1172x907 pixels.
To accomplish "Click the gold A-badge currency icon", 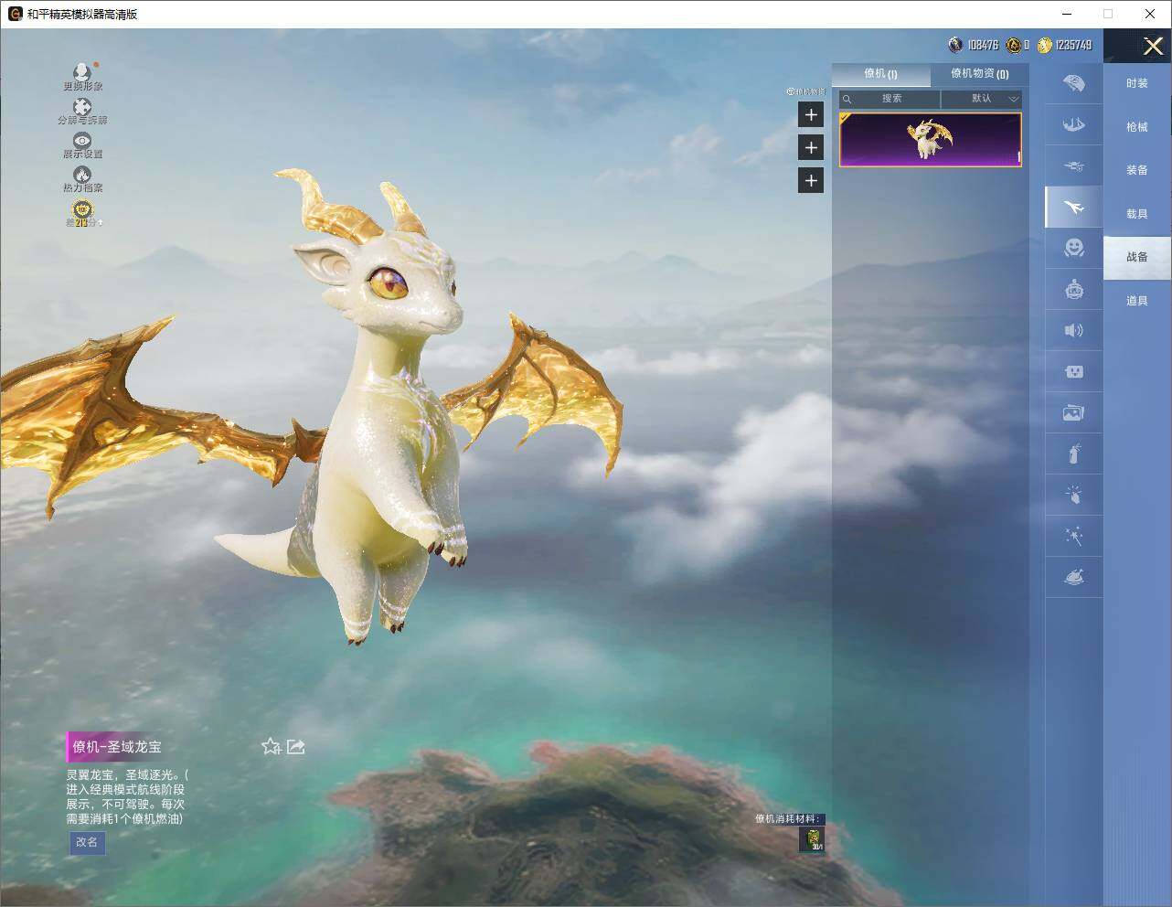I will pos(1013,45).
